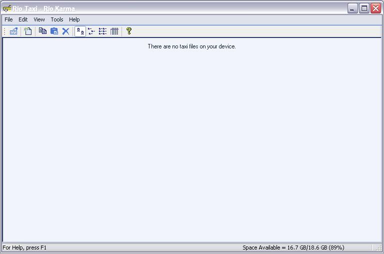Click 'For Help, press F1' status text

click(x=24, y=248)
